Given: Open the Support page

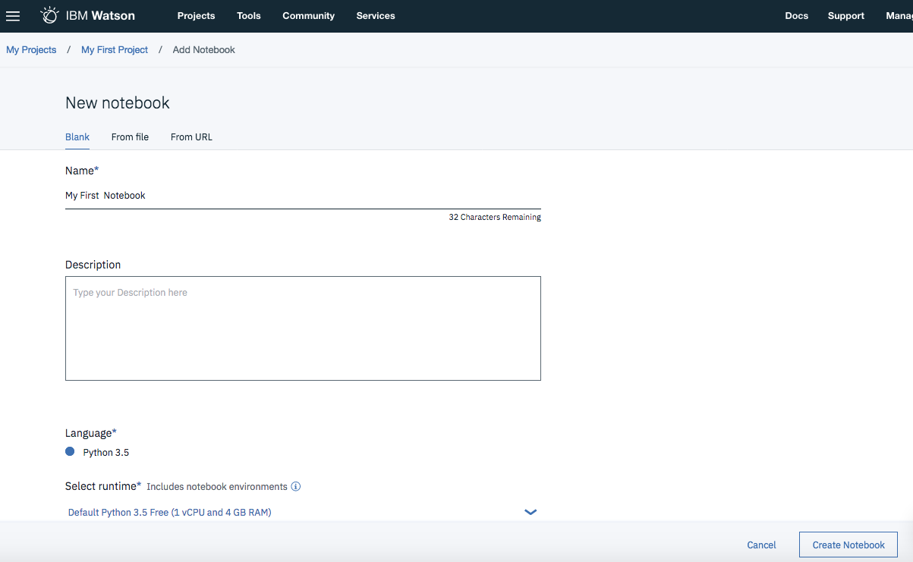Looking at the screenshot, I should coord(845,15).
